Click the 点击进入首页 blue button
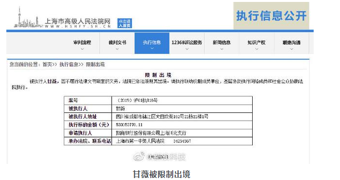Viewport: 340px width, 180px height. click(x=125, y=23)
